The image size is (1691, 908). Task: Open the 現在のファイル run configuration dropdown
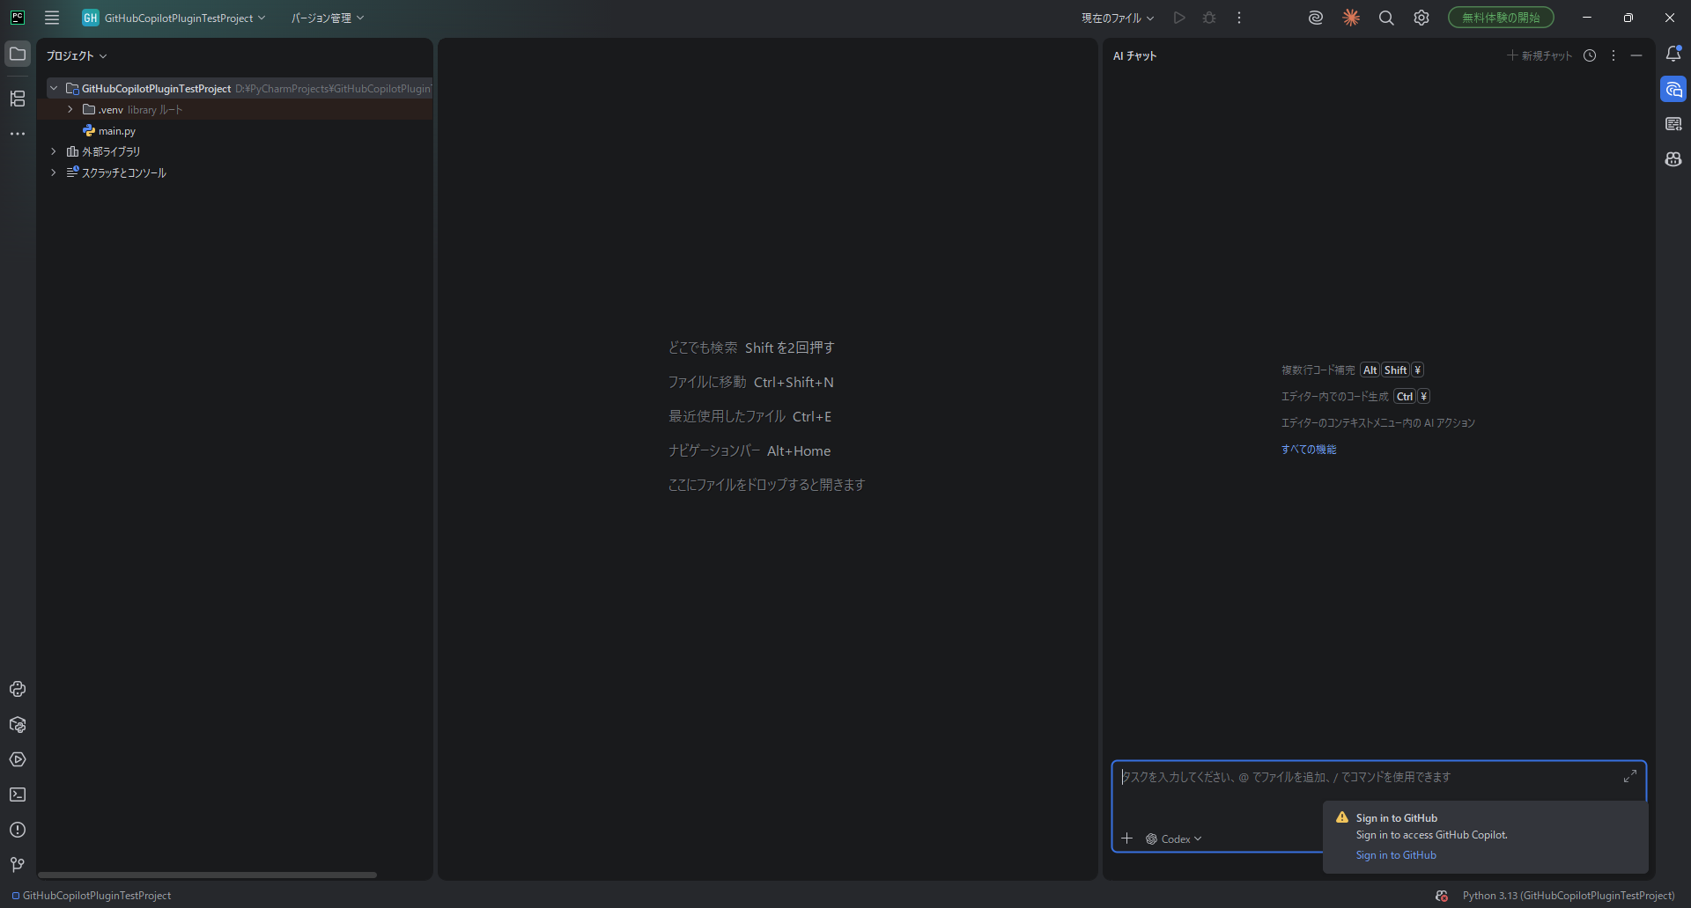[x=1118, y=18]
